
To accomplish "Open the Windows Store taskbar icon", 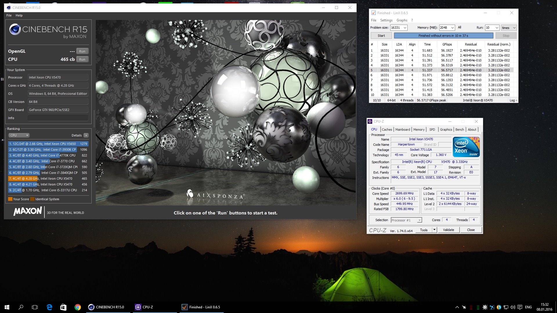I will pyautogui.click(x=63, y=307).
